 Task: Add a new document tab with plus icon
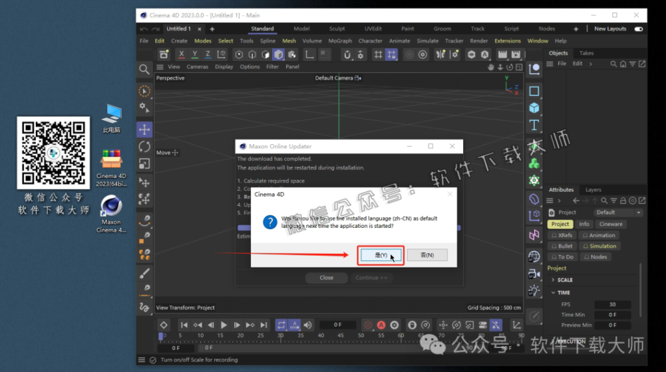tap(212, 29)
